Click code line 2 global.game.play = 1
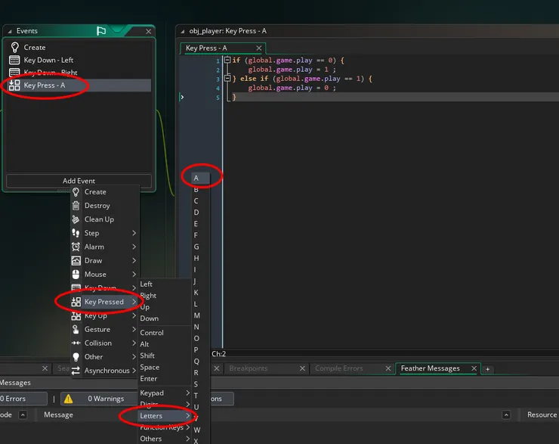Screen dimensions: 559x444 [292, 70]
